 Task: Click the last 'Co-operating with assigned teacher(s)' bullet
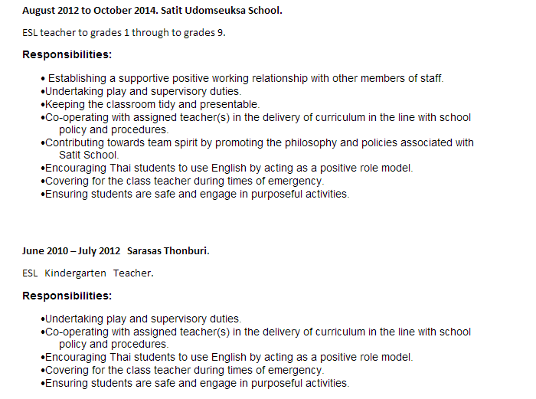pyautogui.click(x=257, y=332)
